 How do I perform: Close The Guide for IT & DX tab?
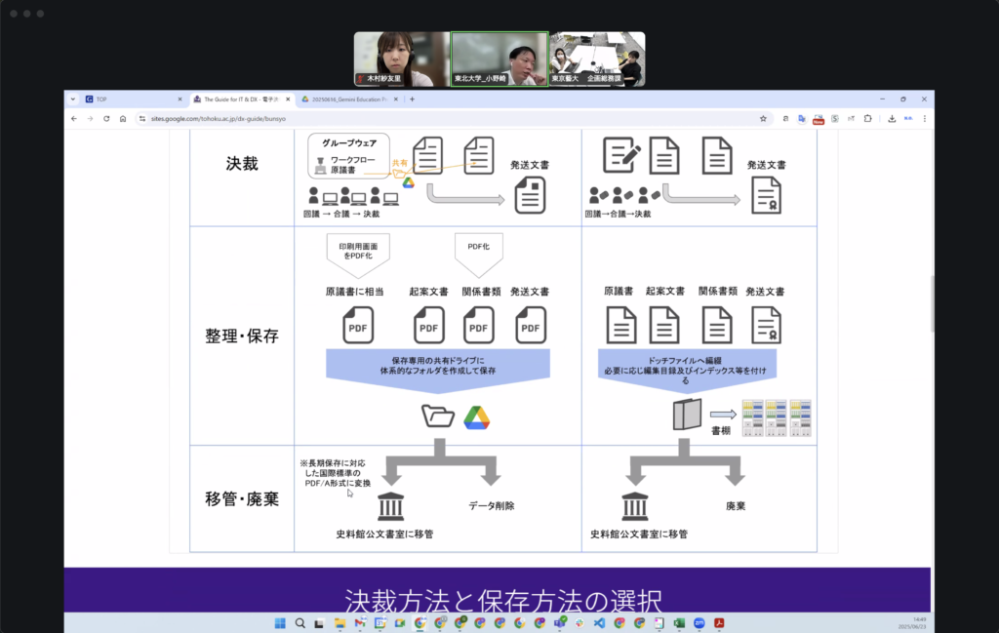click(288, 99)
